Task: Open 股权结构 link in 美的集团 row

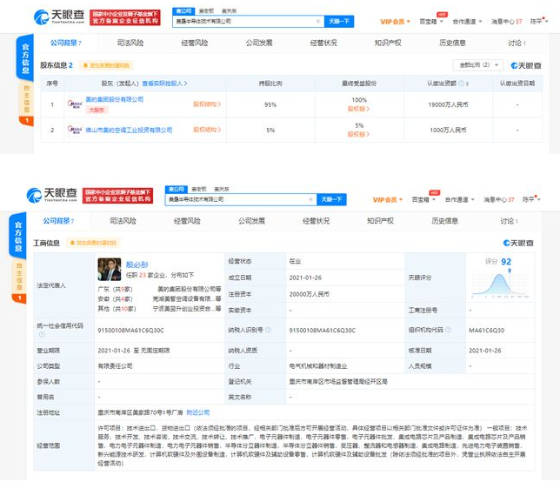Action: [x=207, y=104]
